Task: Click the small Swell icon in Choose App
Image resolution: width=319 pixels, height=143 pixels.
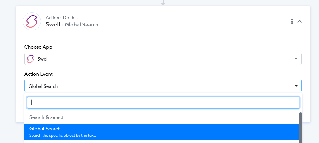Action: tap(30, 59)
